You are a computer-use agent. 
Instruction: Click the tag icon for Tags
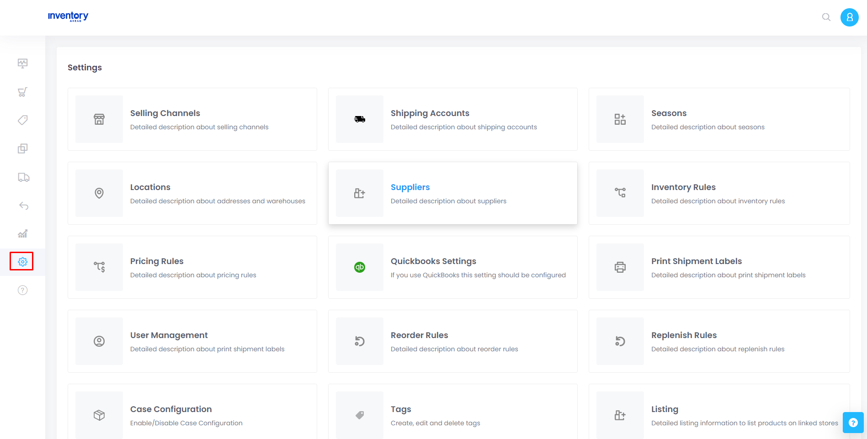pyautogui.click(x=360, y=415)
